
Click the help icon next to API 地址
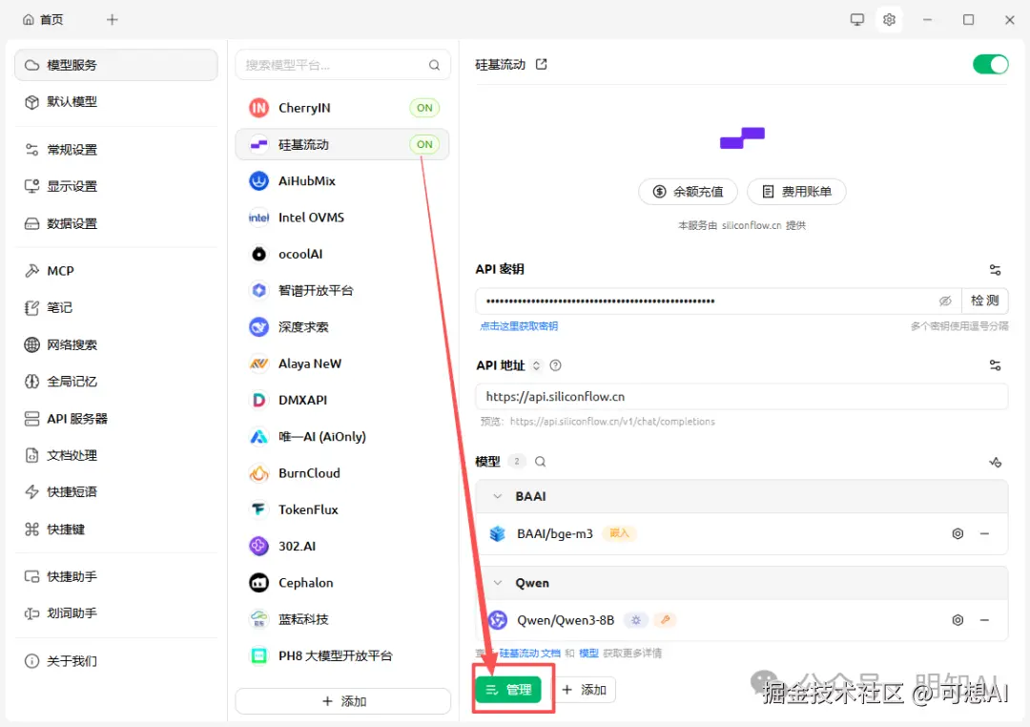[556, 364]
